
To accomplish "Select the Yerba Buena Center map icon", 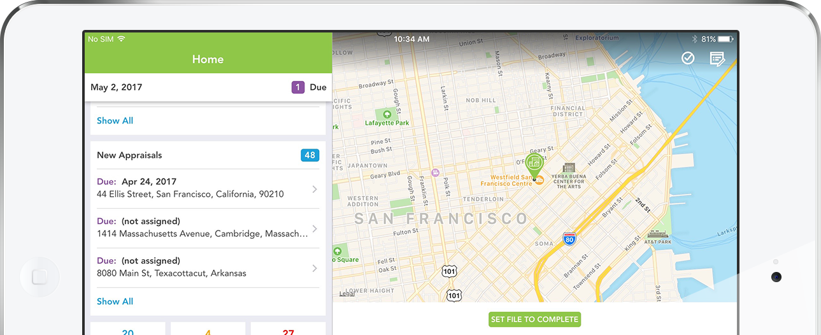I will [x=569, y=168].
